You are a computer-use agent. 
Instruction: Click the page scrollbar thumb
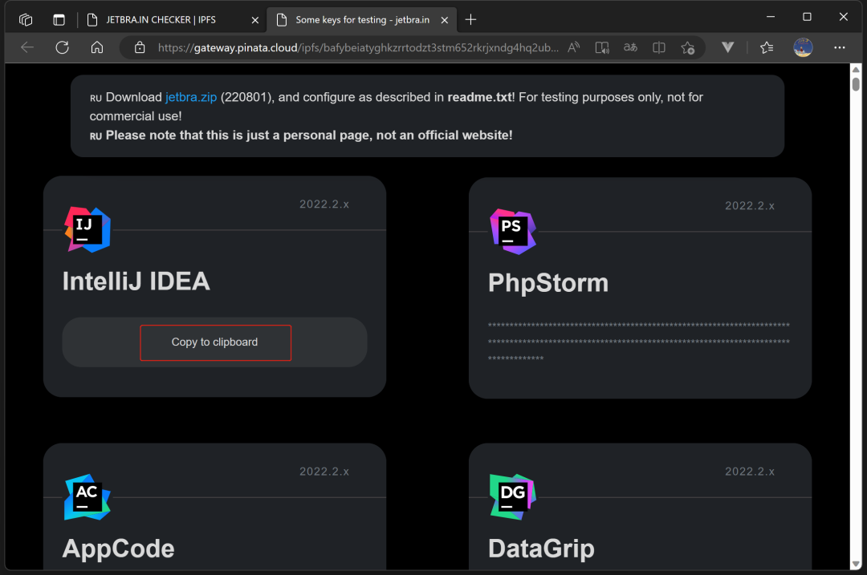pyautogui.click(x=856, y=84)
